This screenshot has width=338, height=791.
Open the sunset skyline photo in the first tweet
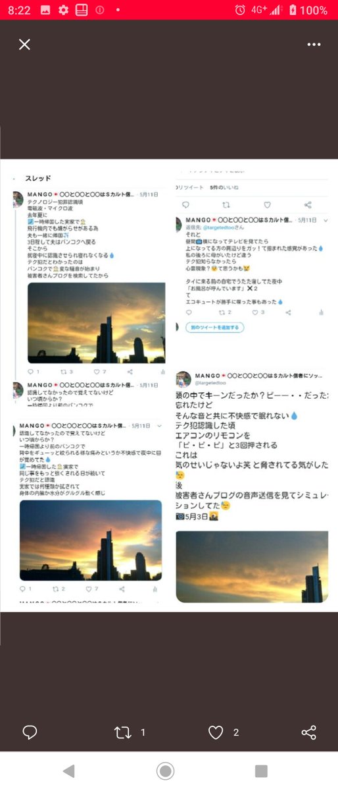[96, 323]
